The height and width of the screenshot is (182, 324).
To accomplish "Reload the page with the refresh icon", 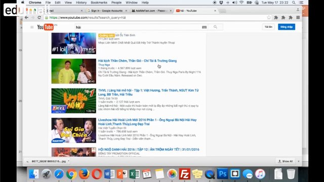I will coord(39,18).
